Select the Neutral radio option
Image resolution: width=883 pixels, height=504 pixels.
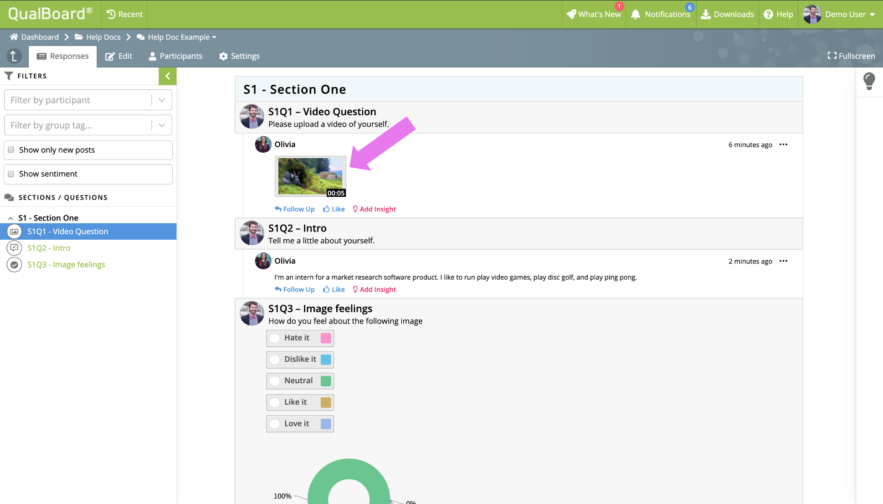[275, 381]
